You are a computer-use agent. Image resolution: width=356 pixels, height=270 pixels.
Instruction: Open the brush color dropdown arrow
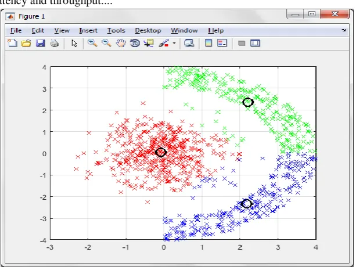[x=174, y=43]
